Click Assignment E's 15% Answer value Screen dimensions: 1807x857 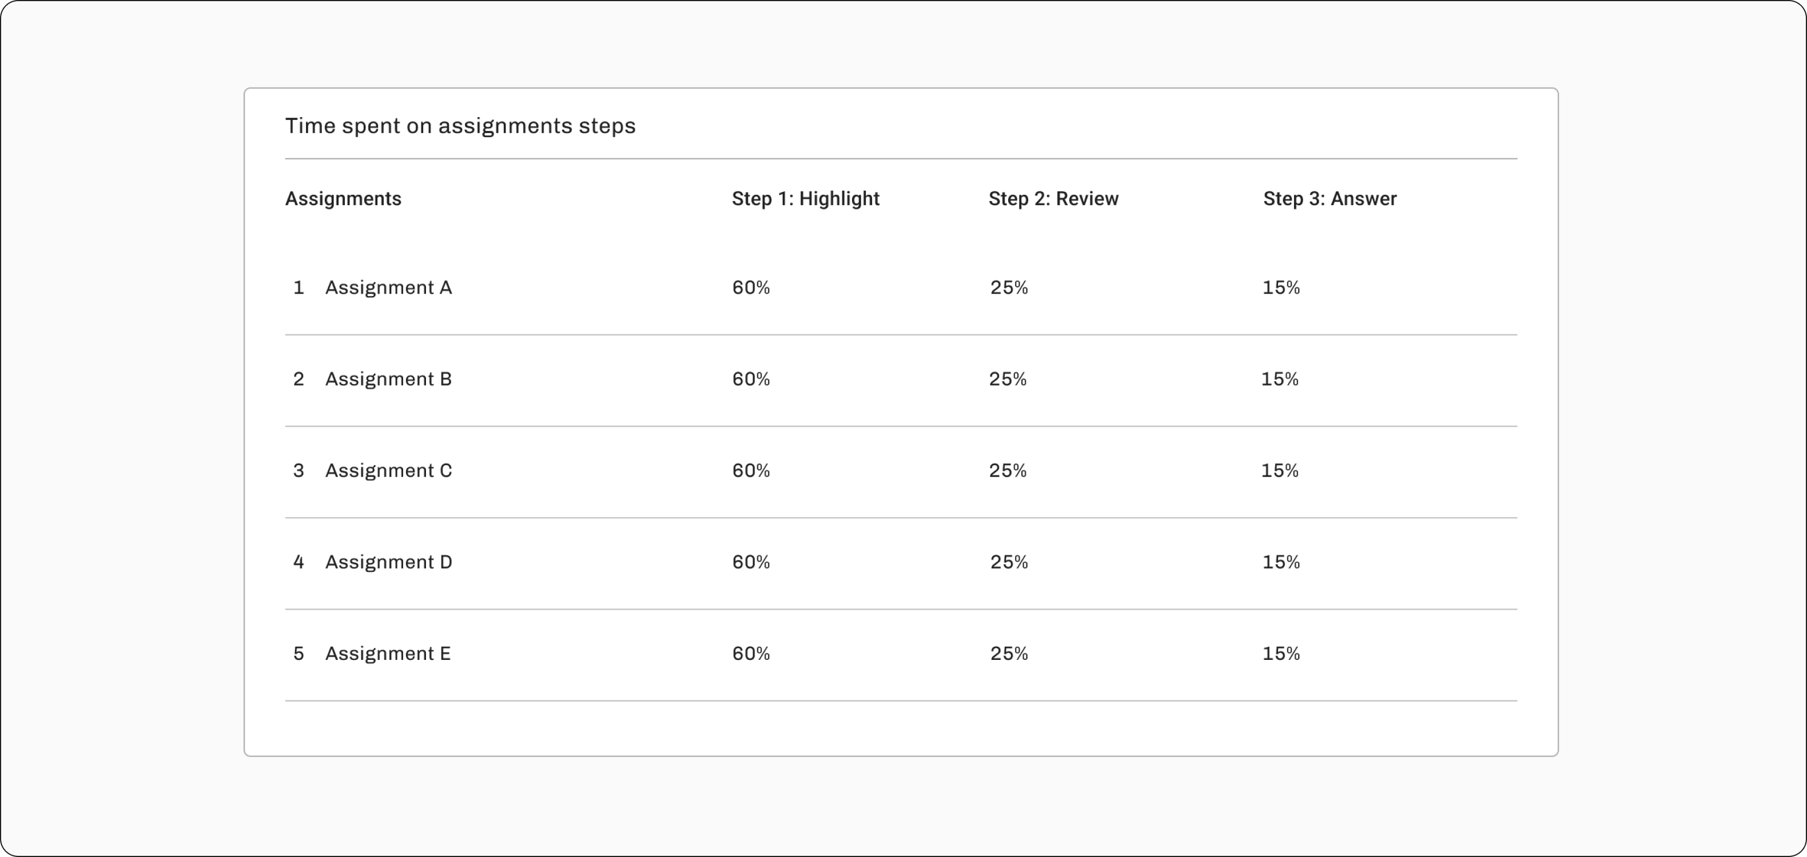click(1281, 654)
